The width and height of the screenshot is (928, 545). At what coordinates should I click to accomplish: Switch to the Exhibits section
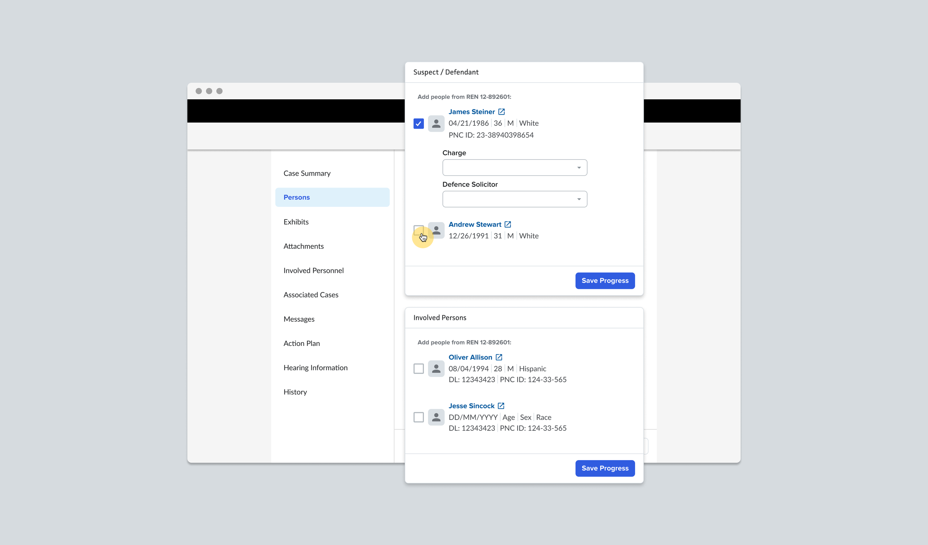coord(296,222)
